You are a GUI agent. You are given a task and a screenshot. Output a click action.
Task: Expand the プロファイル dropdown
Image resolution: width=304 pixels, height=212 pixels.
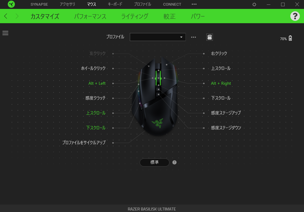click(x=158, y=37)
